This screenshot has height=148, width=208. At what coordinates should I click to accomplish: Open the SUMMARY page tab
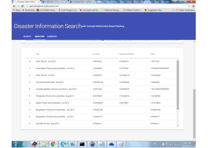coord(52,36)
